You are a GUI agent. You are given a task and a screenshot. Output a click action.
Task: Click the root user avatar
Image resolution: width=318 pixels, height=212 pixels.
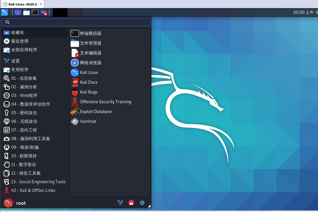point(8,203)
